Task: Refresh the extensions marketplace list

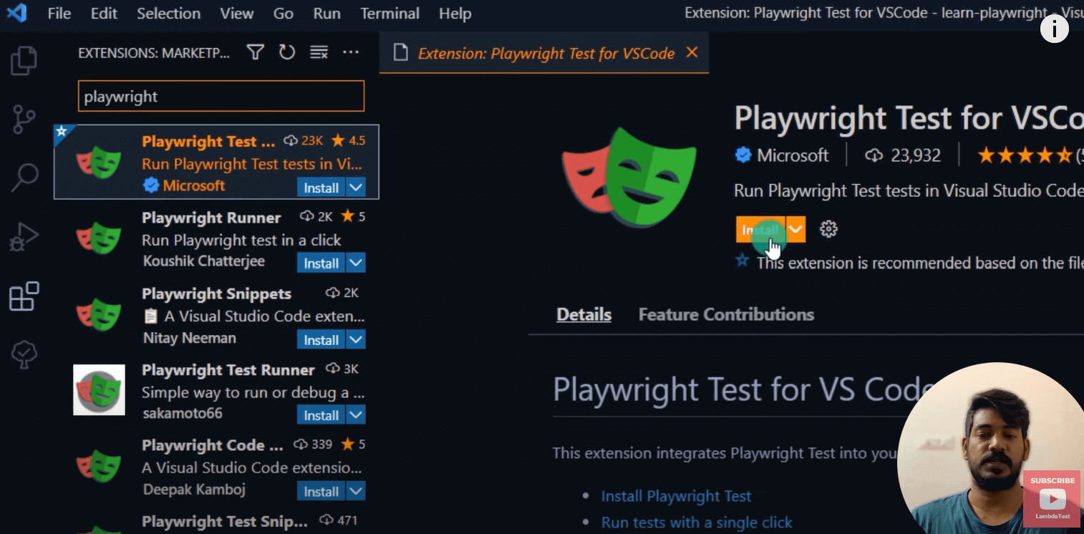Action: (287, 52)
